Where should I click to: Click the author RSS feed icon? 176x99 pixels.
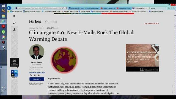(x=31, y=75)
